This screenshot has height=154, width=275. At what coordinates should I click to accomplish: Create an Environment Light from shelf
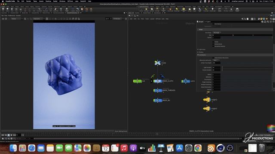click(x=183, y=9)
